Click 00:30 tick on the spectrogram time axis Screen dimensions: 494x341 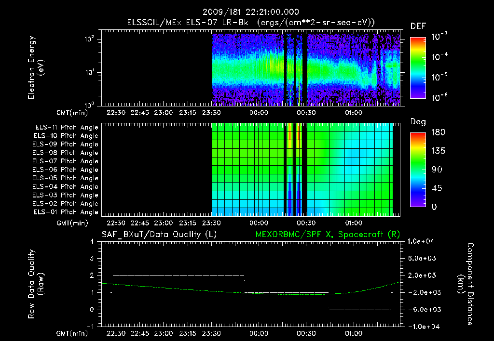(306, 113)
